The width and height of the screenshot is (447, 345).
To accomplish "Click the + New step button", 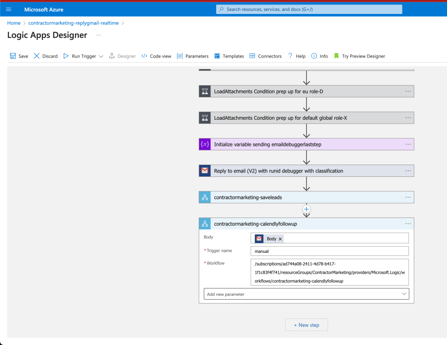I will click(x=306, y=325).
